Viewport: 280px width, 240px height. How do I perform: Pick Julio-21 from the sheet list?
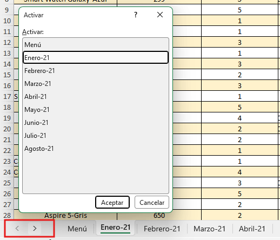[x=96, y=136]
